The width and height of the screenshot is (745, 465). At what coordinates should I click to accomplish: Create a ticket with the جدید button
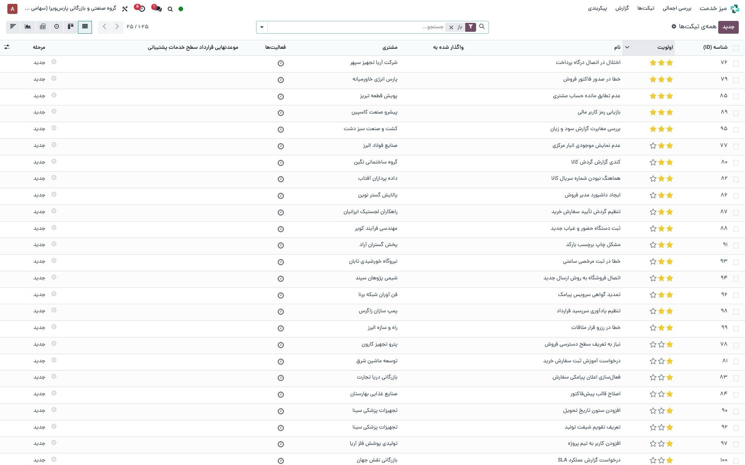pyautogui.click(x=728, y=27)
